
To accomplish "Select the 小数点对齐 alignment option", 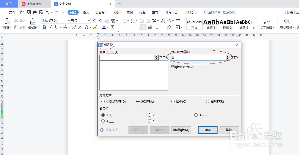I will click(103, 101).
